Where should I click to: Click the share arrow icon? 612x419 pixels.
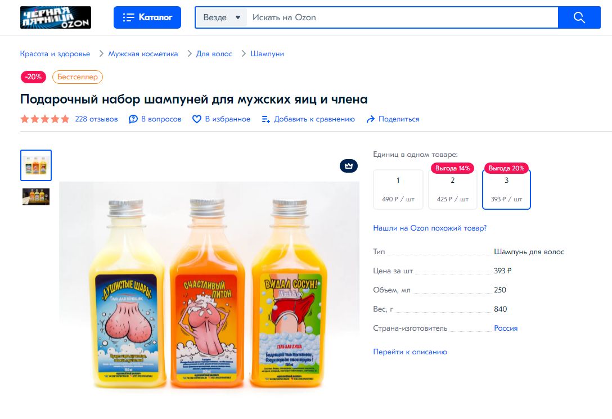pyautogui.click(x=370, y=119)
